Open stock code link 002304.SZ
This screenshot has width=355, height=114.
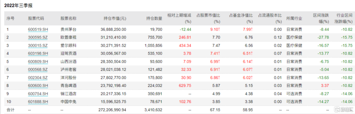pos(38,78)
